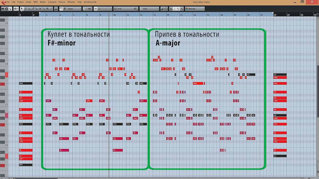Select the G#1 note block

pyautogui.click(x=26, y=159)
